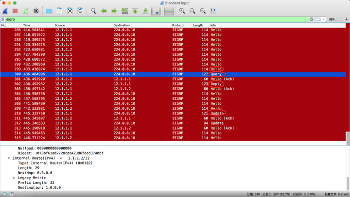The image size is (350, 197).
Task: Select packet 312 Update length 94 row
Action: (173, 123)
